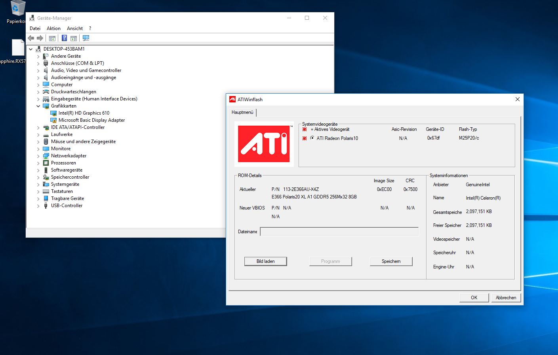This screenshot has height=355, width=558.
Task: Click into the Dateiname input field
Action: (x=339, y=232)
